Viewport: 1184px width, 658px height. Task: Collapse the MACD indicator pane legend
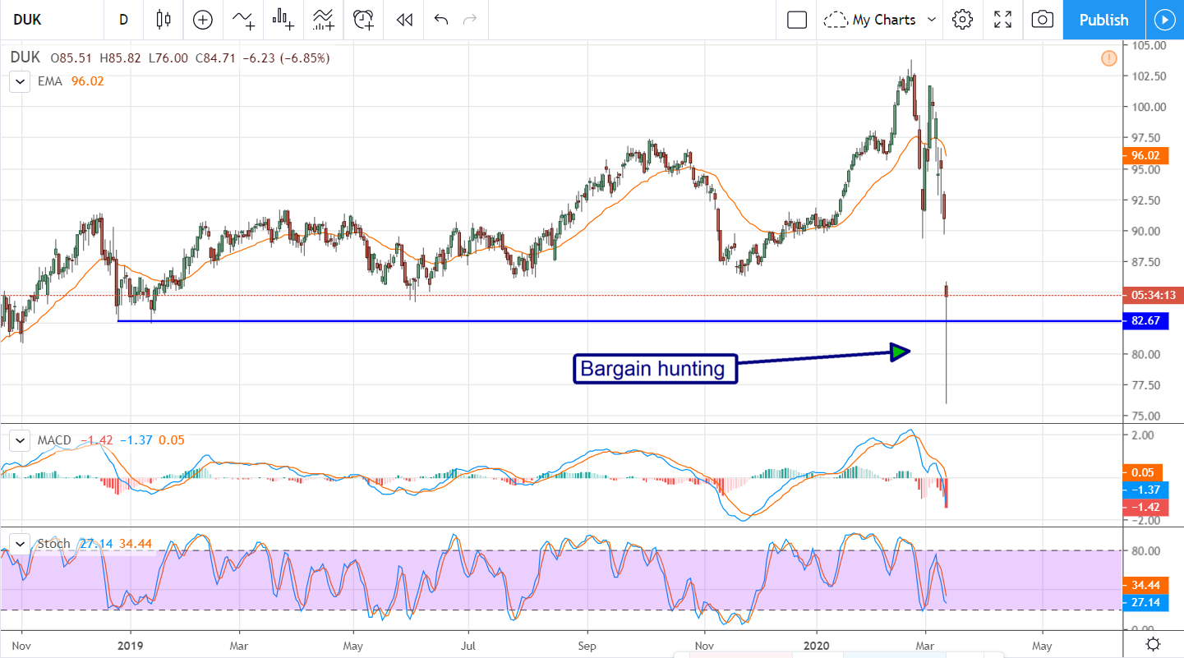click(18, 440)
